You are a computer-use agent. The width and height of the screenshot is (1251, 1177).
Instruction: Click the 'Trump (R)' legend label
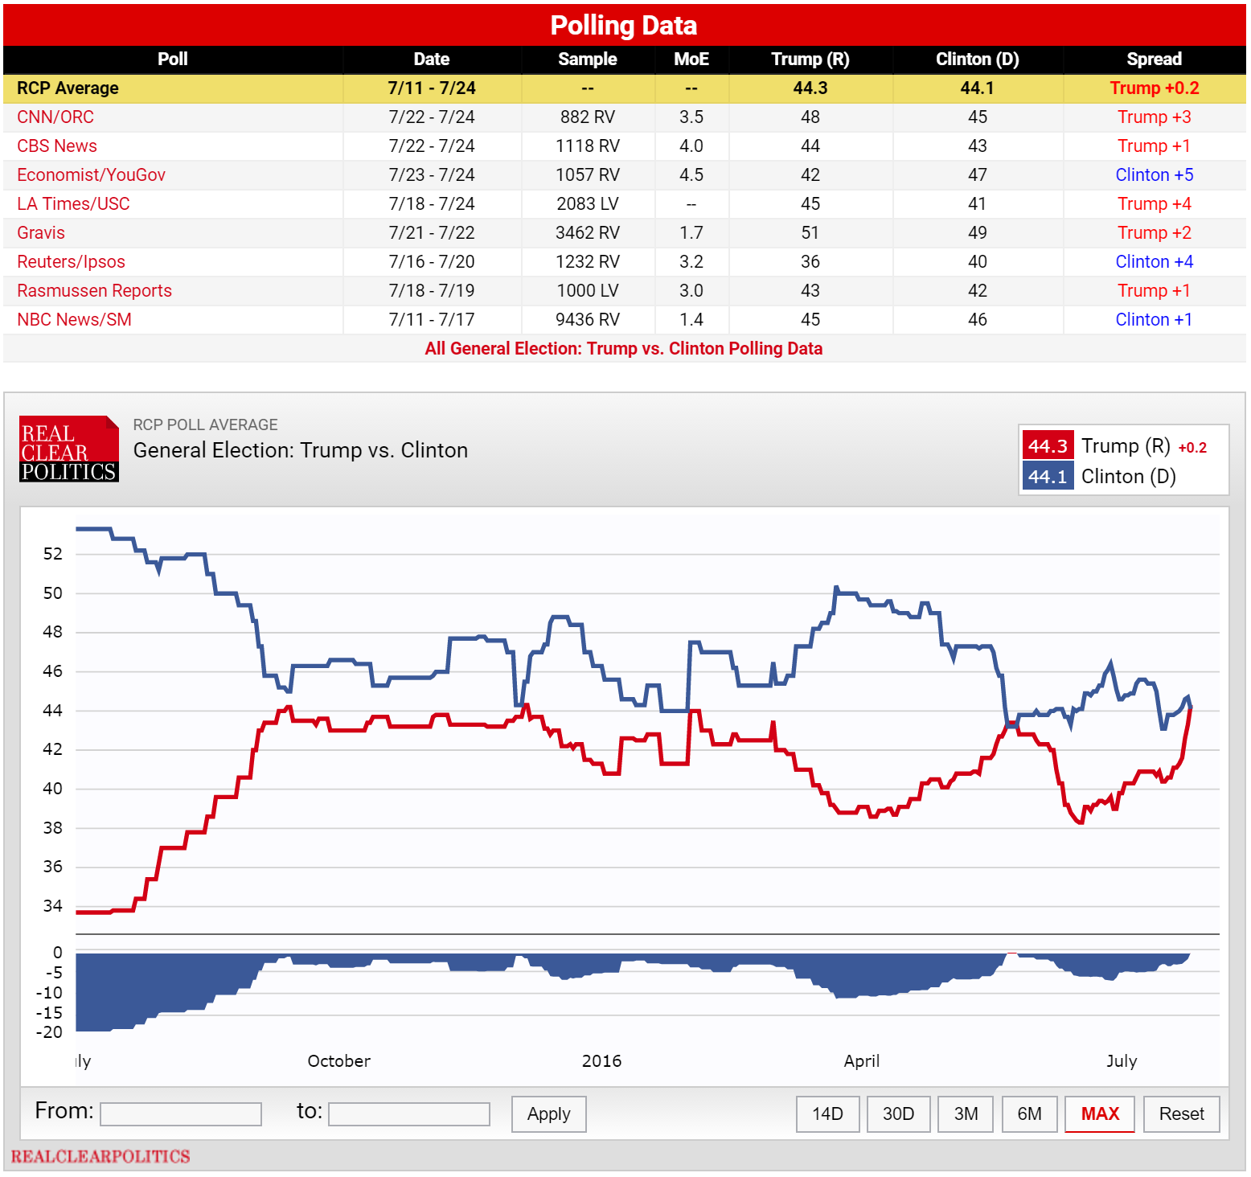[1126, 446]
